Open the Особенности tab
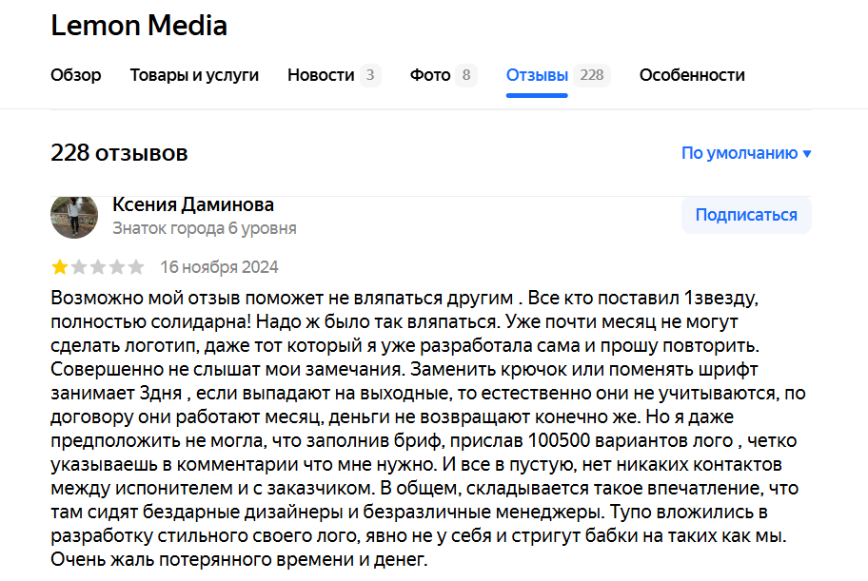This screenshot has width=868, height=581. (x=692, y=75)
